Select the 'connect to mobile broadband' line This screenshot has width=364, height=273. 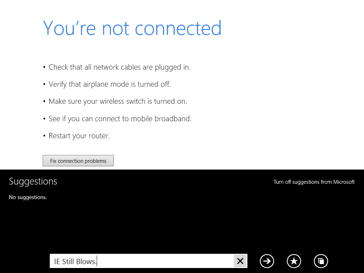120,119
